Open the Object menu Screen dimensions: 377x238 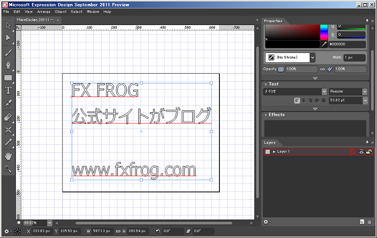(60, 11)
